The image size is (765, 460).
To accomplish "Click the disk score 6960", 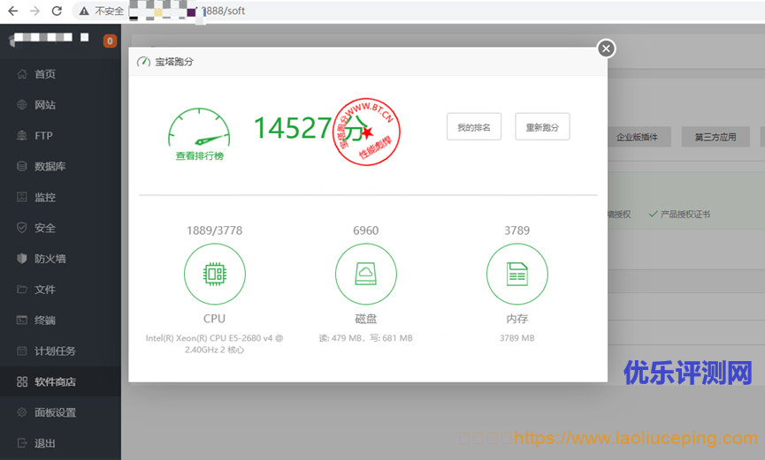I will pyautogui.click(x=366, y=230).
